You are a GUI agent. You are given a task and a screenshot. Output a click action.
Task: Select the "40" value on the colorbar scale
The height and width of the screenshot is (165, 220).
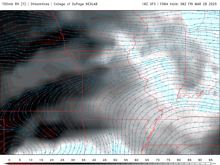click(x=94, y=160)
